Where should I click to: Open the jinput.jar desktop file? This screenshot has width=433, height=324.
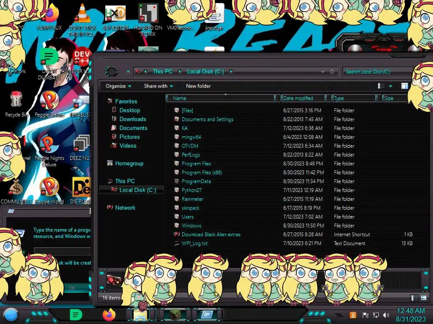[214, 17]
